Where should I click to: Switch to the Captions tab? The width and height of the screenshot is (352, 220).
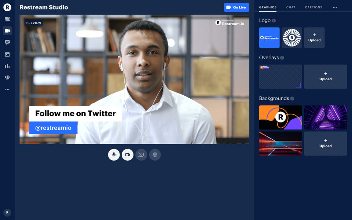[x=313, y=7]
